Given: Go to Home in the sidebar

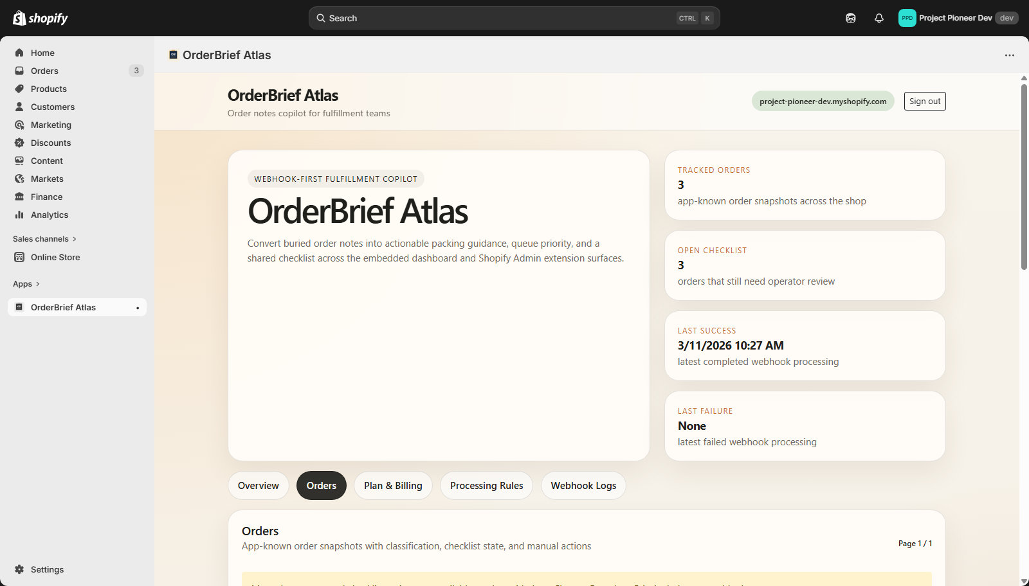Looking at the screenshot, I should pyautogui.click(x=77, y=53).
